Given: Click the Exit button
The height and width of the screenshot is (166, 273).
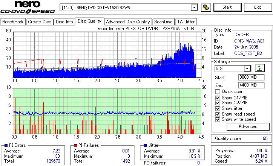Looking at the screenshot, I should (x=258, y=7).
